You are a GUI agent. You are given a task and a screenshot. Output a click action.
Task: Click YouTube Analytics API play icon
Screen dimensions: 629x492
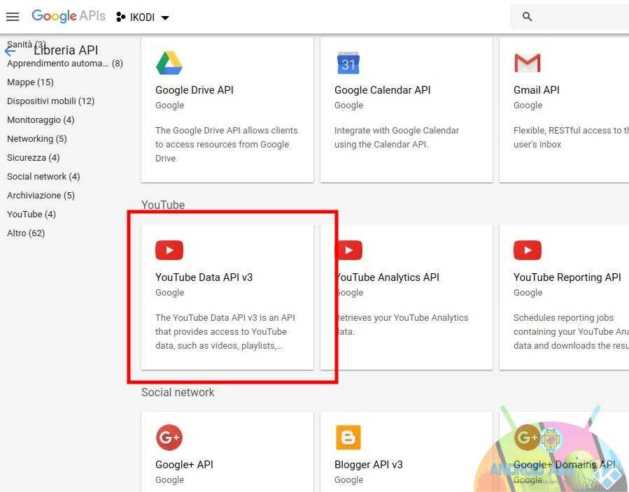349,250
